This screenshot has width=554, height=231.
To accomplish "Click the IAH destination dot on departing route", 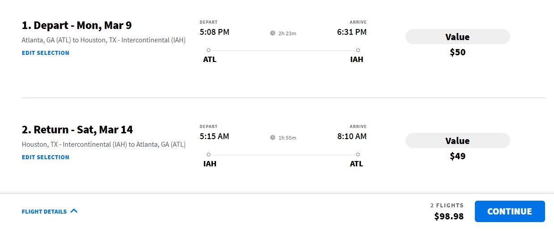I will 358,50.
